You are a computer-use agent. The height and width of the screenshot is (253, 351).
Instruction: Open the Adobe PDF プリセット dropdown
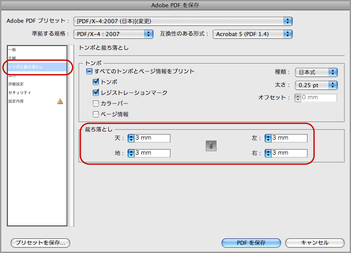tap(183, 21)
